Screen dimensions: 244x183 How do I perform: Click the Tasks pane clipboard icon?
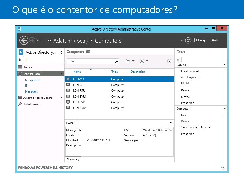pyautogui.click(x=178, y=59)
